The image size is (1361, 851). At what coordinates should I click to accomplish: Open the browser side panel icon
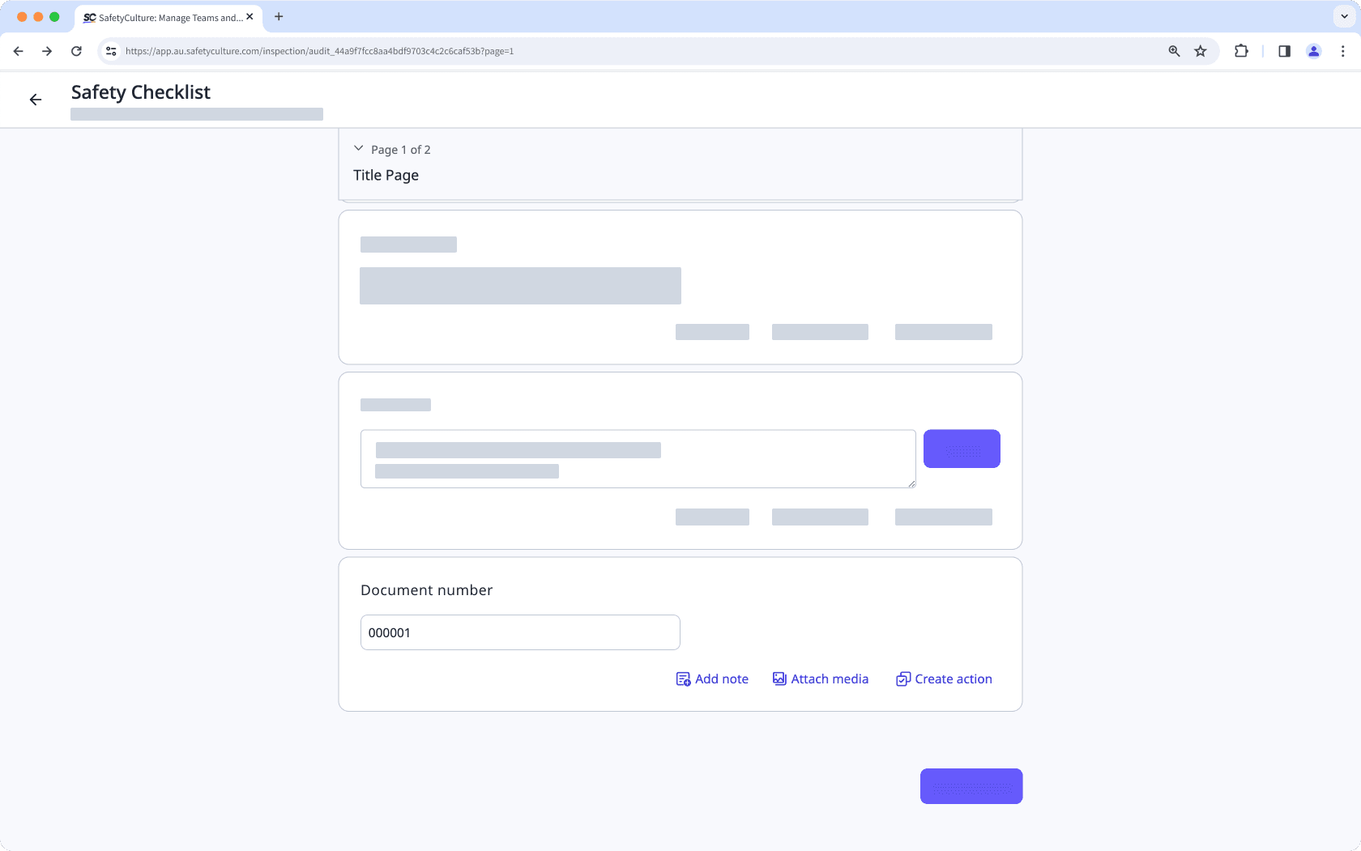coord(1284,51)
